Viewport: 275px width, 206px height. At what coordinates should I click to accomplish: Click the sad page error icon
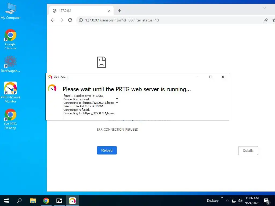101,62
